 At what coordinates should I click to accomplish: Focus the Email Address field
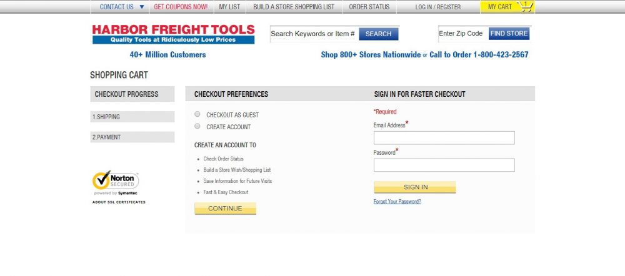pos(444,137)
